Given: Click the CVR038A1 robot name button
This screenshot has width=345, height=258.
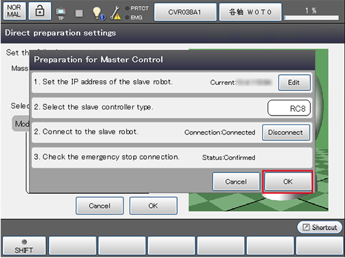Looking at the screenshot, I should [x=185, y=12].
